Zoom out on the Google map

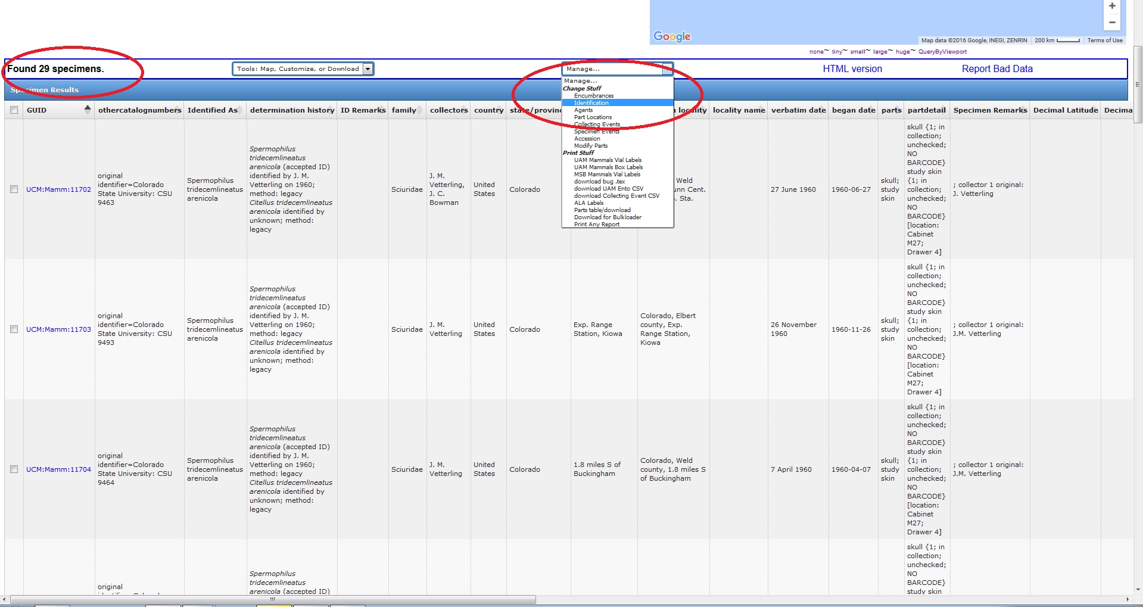[x=1111, y=22]
